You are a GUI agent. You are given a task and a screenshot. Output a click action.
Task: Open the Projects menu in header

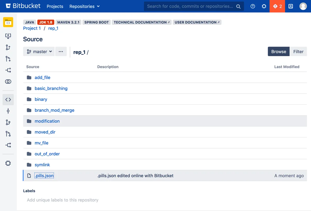(55, 6)
